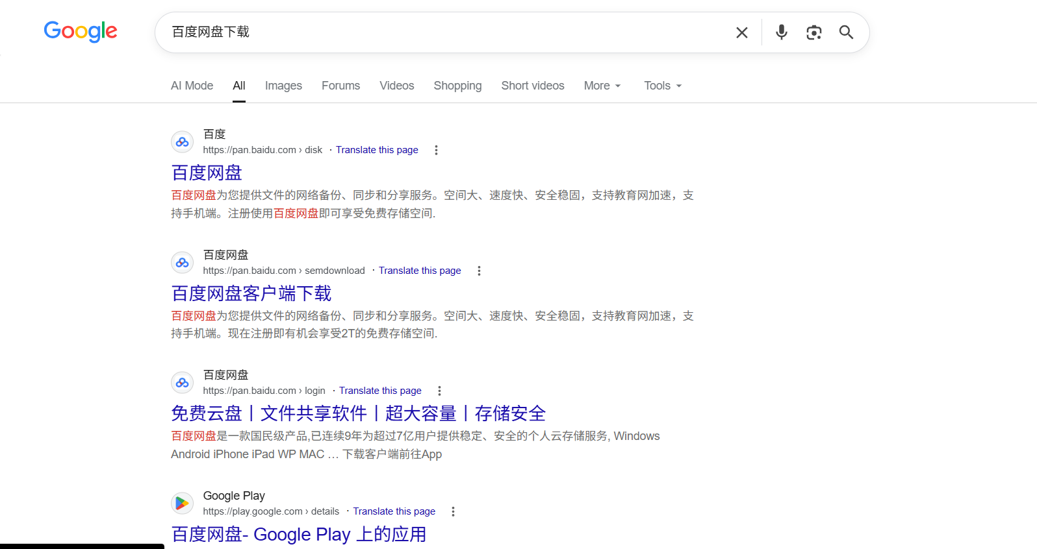Viewport: 1037px width, 549px height.
Task: Open options menu for Google Play result
Action: [x=453, y=511]
